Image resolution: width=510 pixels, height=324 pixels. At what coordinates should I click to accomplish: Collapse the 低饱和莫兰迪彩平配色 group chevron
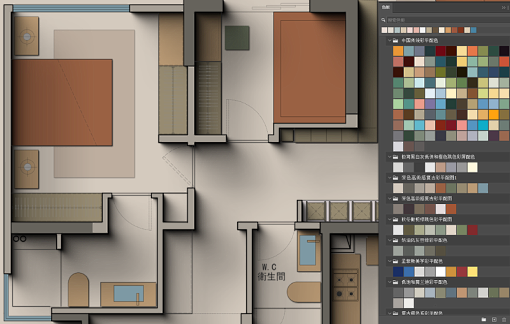(388, 281)
